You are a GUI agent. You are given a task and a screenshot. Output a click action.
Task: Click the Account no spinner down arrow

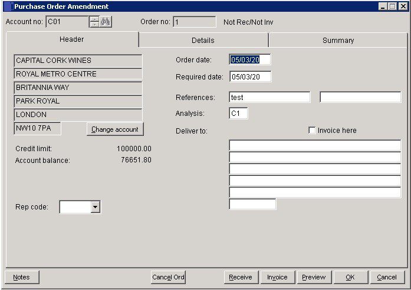94,25
